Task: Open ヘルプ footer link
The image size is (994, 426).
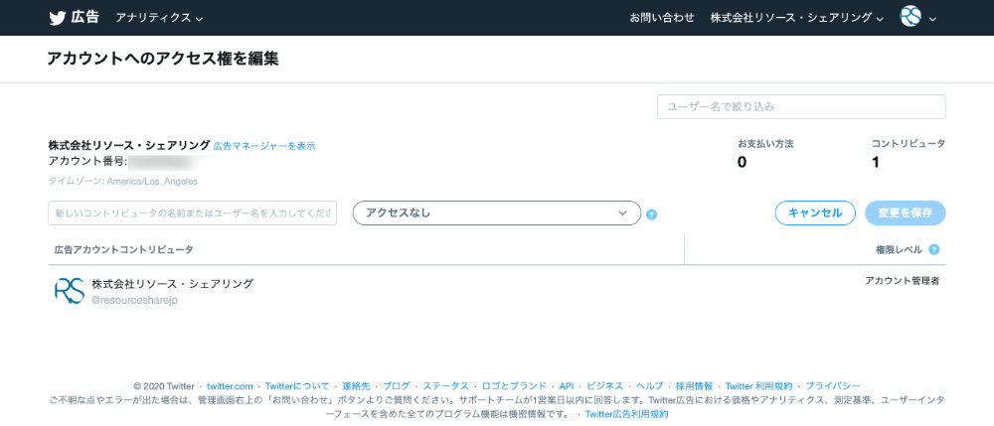Action: 649,386
